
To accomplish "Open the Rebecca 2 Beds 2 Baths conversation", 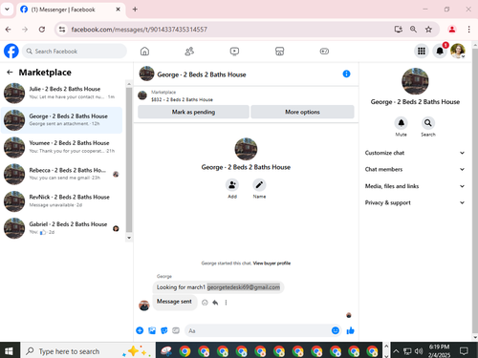I will 61,174.
